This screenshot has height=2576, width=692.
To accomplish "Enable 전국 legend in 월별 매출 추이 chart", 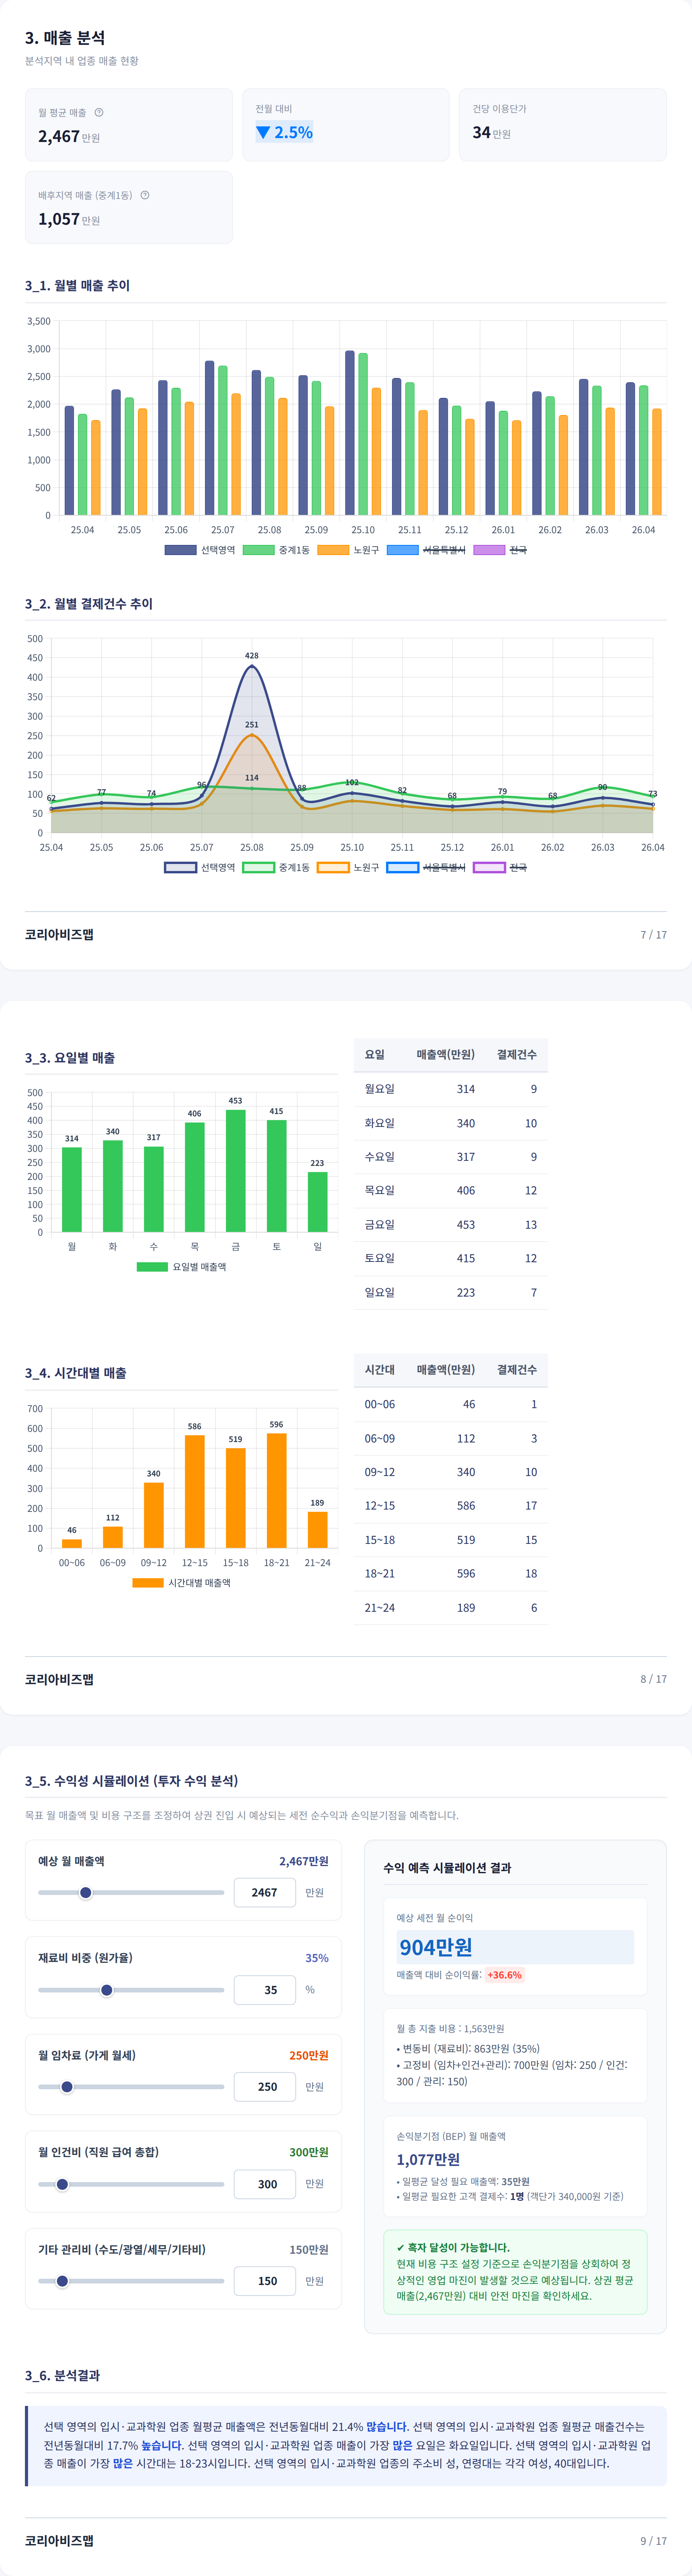I will click(500, 550).
